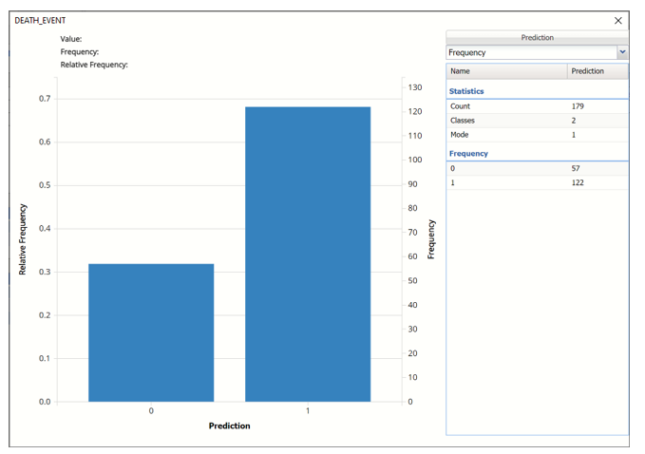The image size is (645, 454).
Task: Select the Count row showing 179
Action: (x=537, y=106)
